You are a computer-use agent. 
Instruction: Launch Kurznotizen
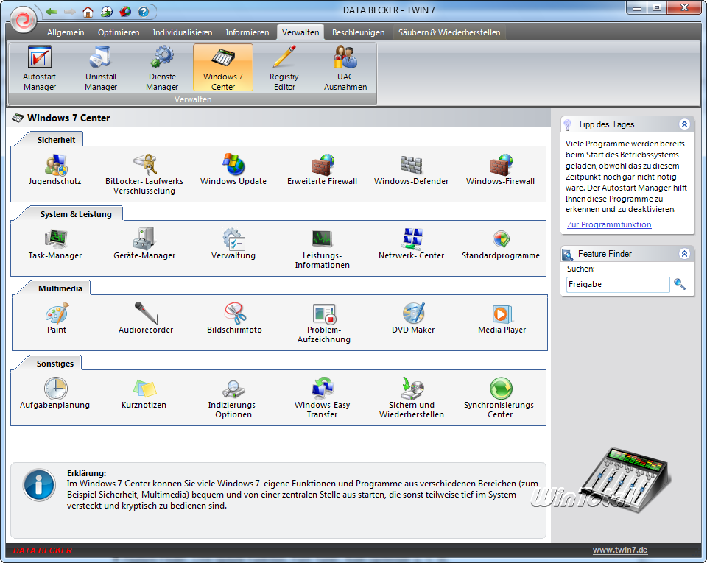pyautogui.click(x=144, y=394)
